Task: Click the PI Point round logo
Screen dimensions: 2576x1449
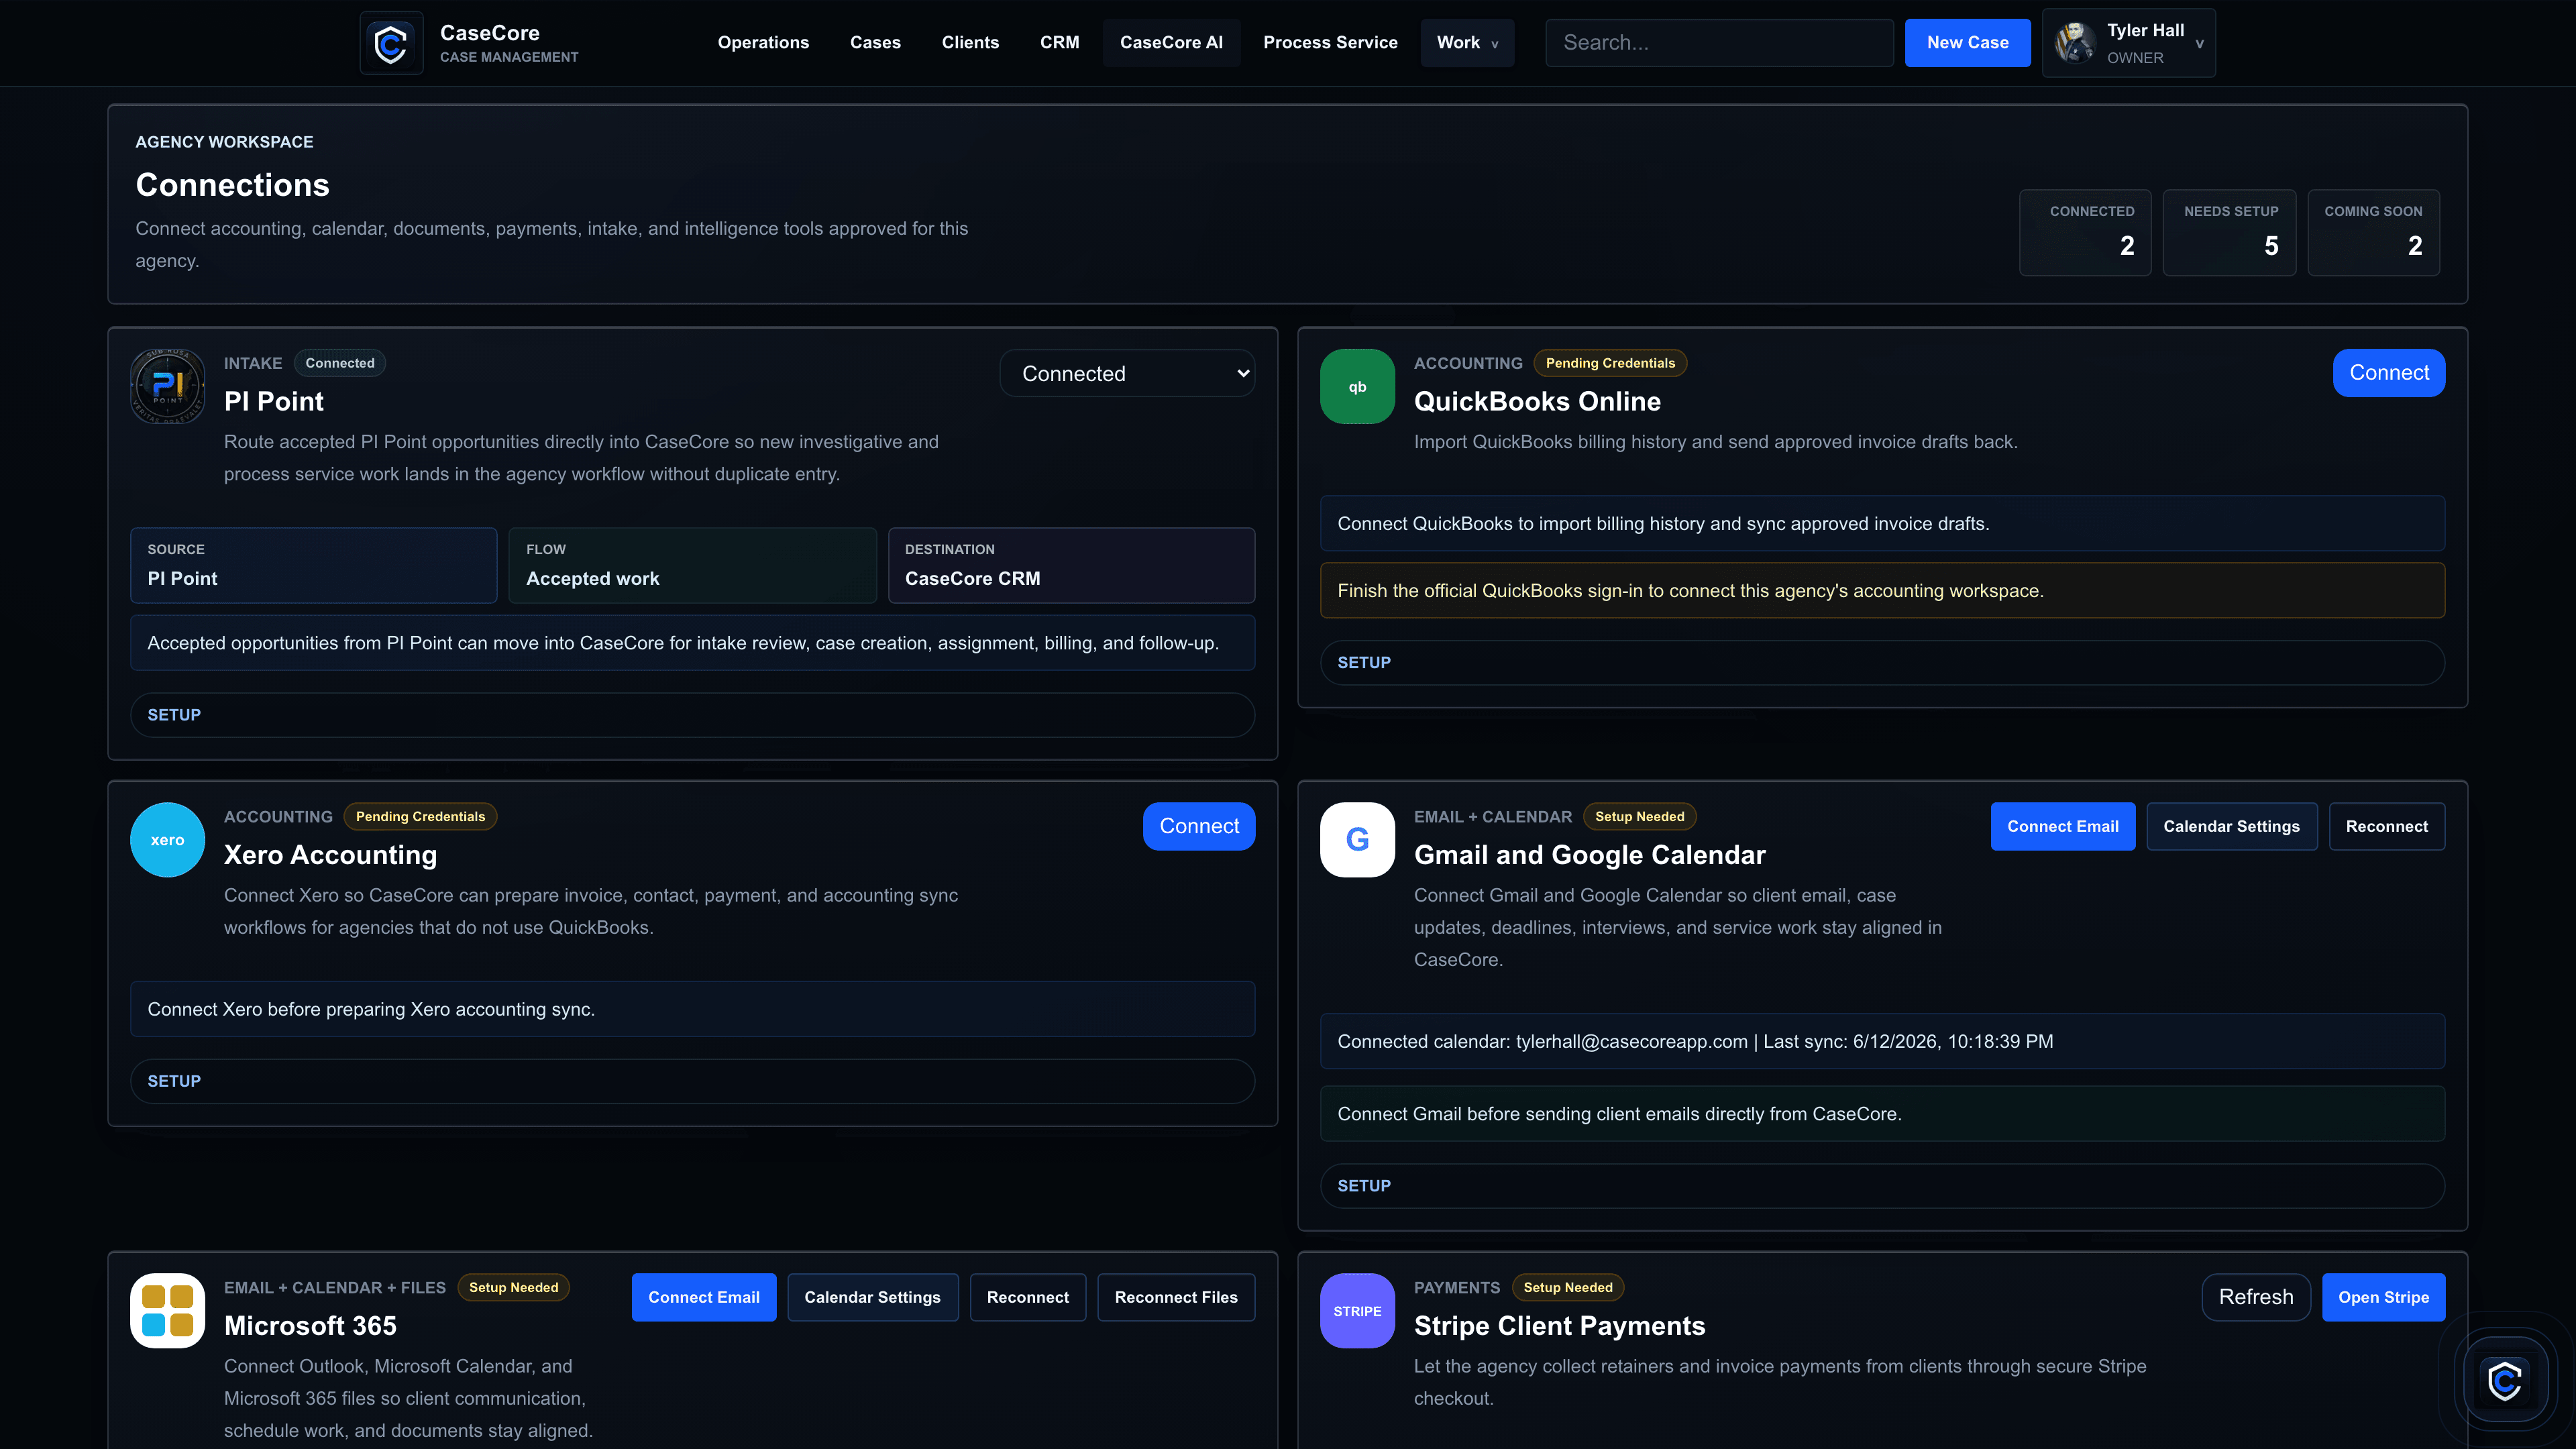Action: [x=168, y=386]
